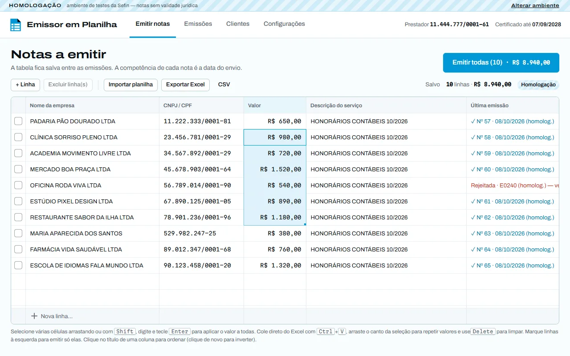Screen dimensions: 570x356
Task: Click the R$ 760,00 value cell
Action: (275, 249)
